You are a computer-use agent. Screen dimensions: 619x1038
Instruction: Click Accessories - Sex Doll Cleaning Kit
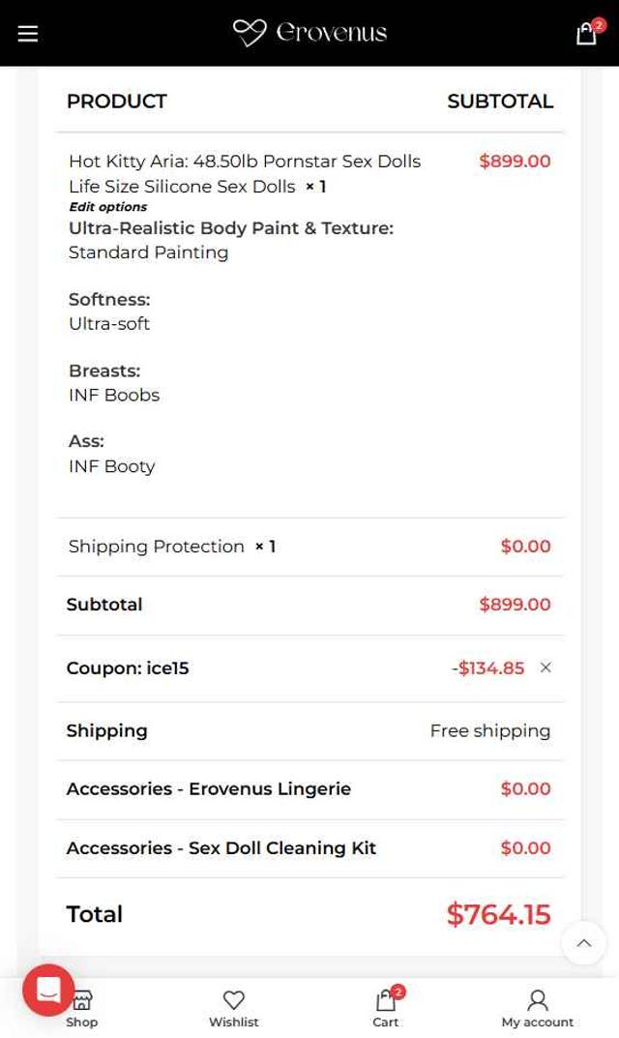pos(221,847)
